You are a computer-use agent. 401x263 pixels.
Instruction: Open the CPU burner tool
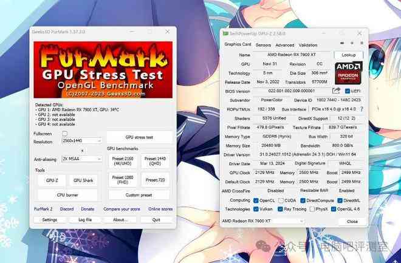tap(67, 195)
